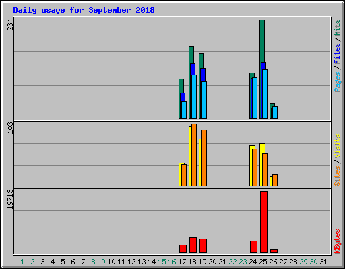Click the day 25 axis label
The height and width of the screenshot is (269, 345).
point(263,262)
